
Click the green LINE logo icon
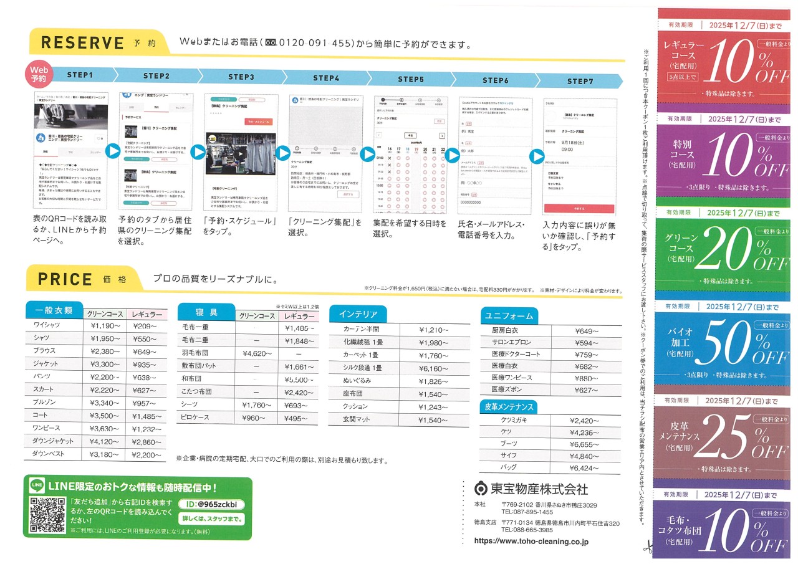point(37,487)
